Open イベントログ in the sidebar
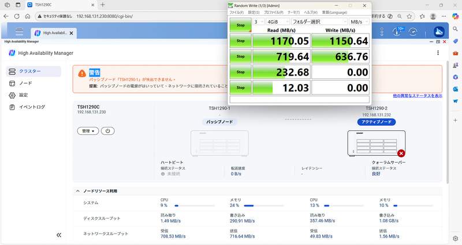462x245 pixels. 33,107
